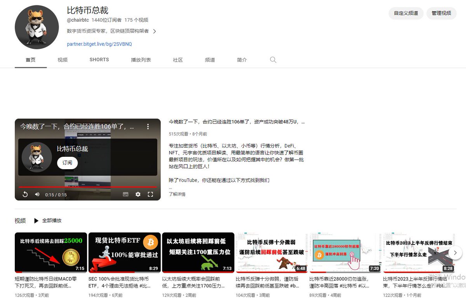Toggle subtitles on featured video

[125, 194]
